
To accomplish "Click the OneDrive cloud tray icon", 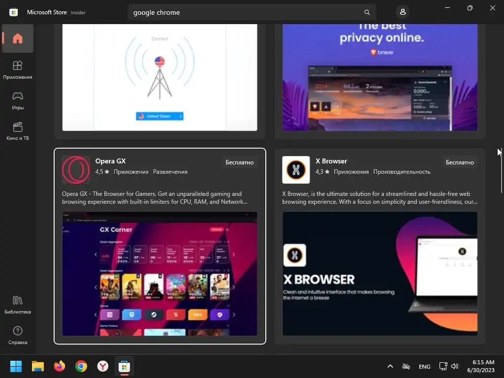I will pyautogui.click(x=406, y=366).
